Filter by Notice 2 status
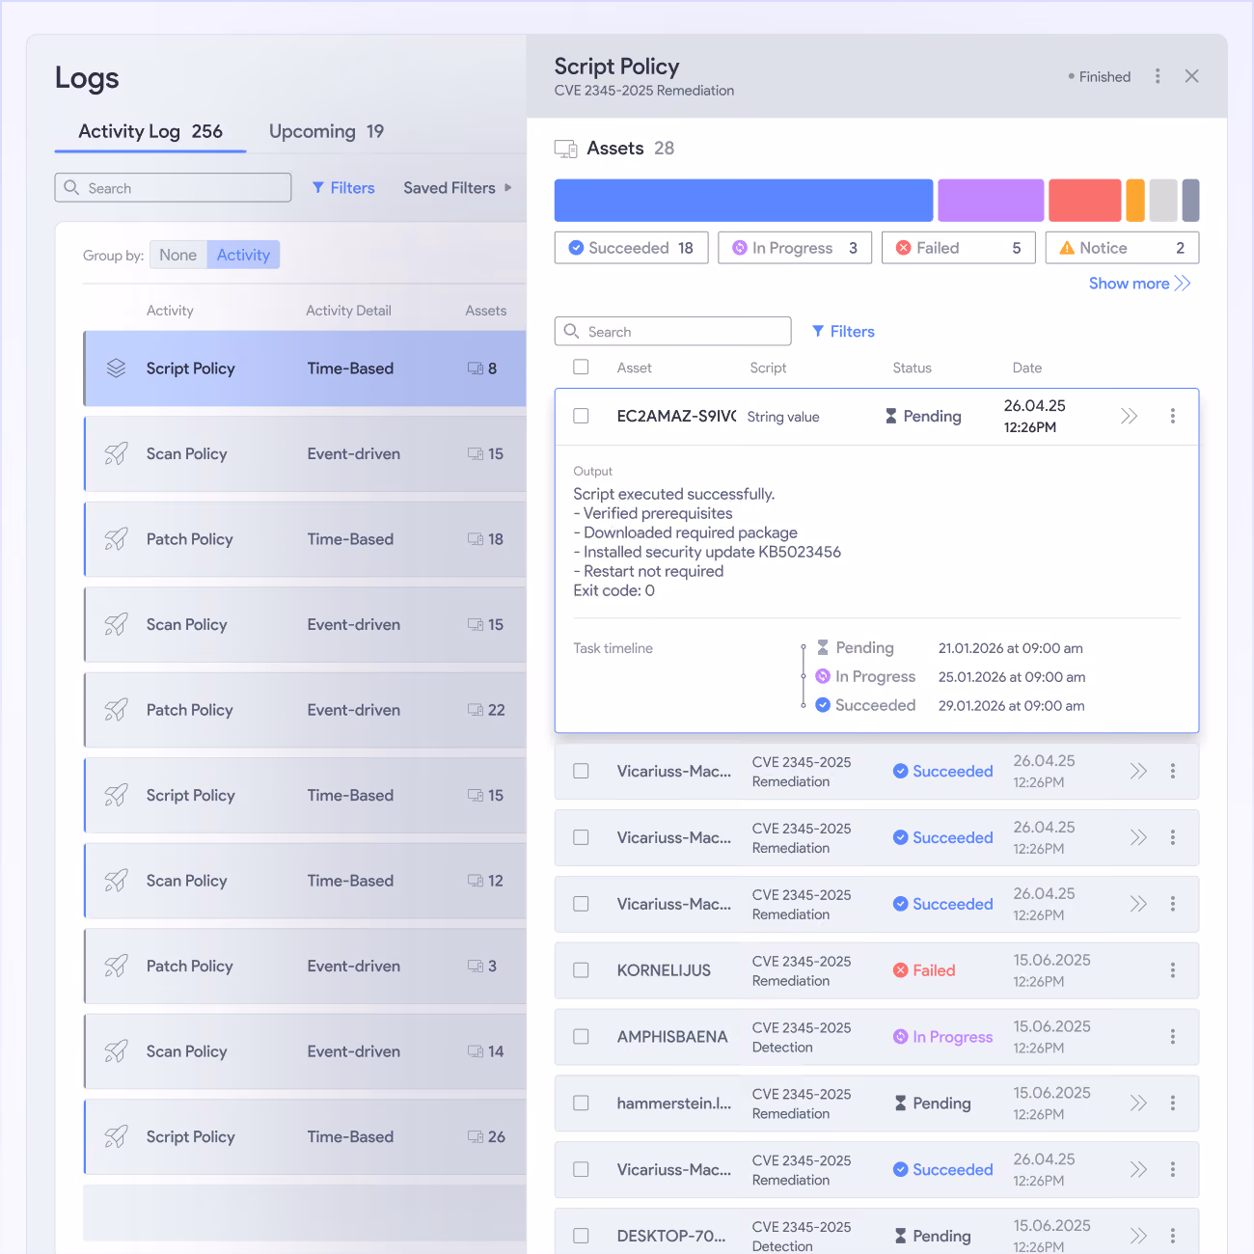The image size is (1254, 1254). tap(1122, 248)
